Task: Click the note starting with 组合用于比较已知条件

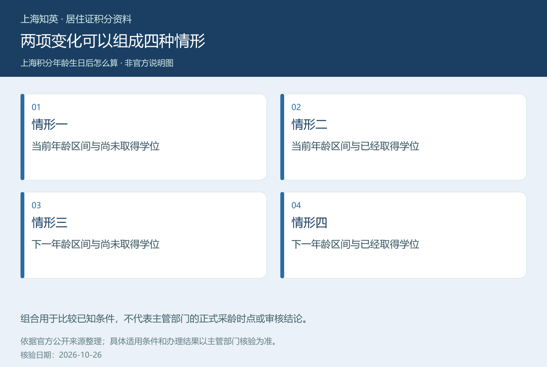Action: [x=164, y=319]
